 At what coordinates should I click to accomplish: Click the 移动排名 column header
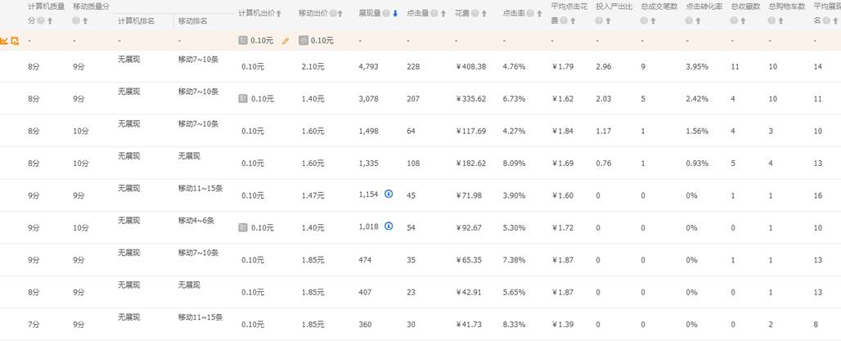pos(193,20)
